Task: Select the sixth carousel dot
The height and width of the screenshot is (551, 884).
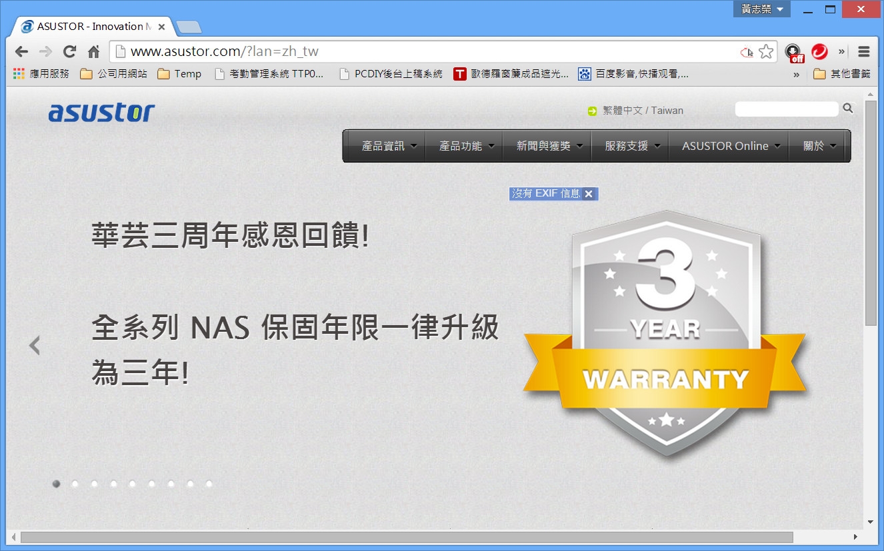Action: [x=152, y=484]
